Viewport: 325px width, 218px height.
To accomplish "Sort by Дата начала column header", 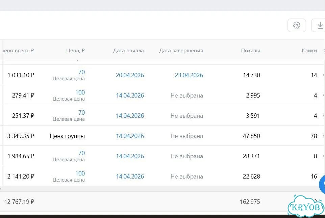I will point(128,51).
